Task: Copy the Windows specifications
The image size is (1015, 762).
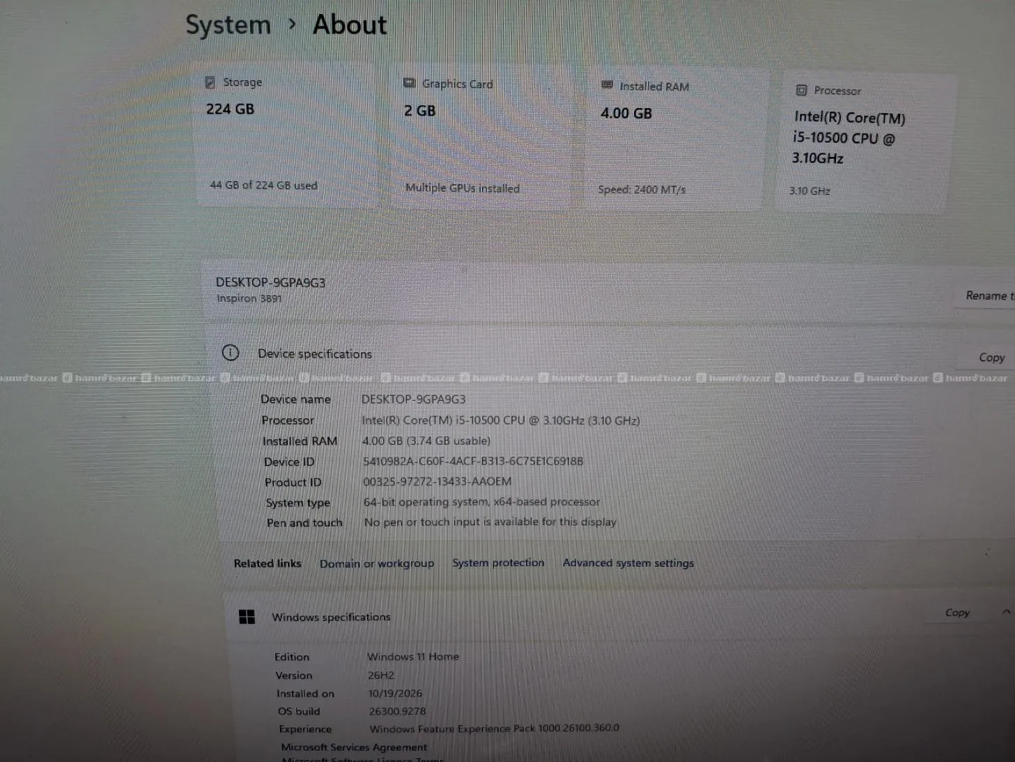Action: pos(957,612)
